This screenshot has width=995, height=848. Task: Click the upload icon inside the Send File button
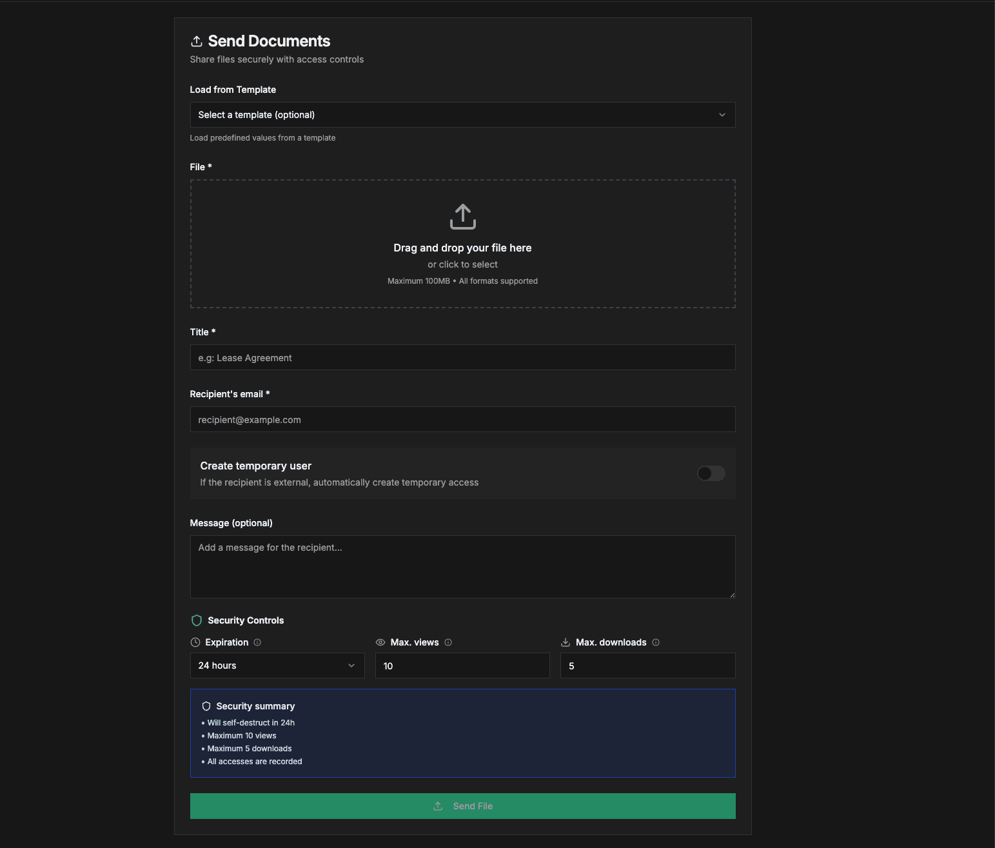438,806
